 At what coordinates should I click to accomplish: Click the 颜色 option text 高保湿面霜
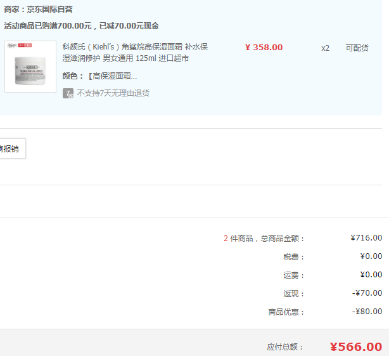click(112, 76)
